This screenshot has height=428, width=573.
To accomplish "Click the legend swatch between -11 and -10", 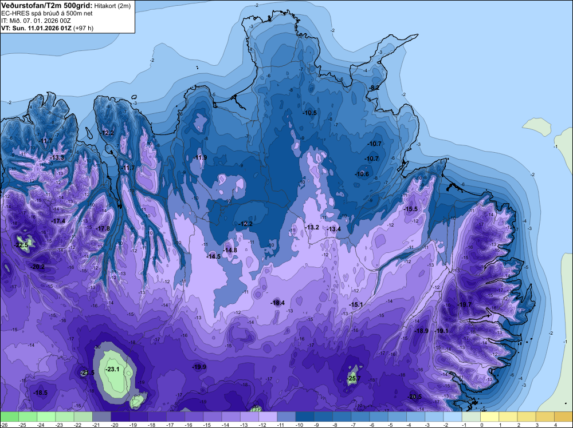I will pyautogui.click(x=286, y=417).
